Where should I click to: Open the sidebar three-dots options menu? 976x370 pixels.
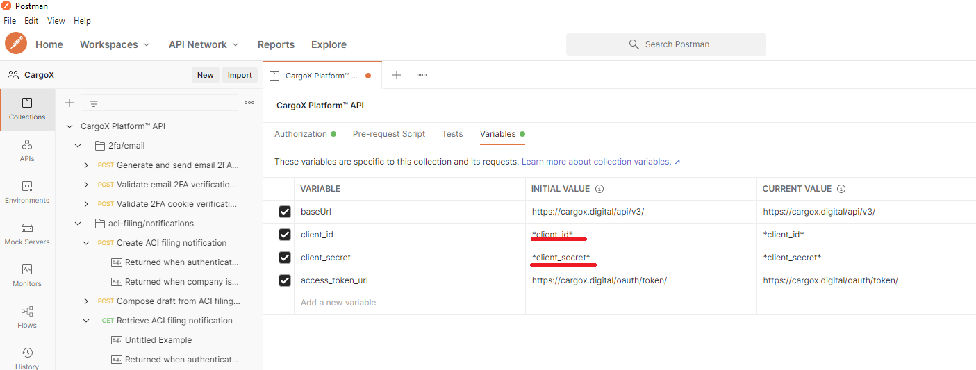point(250,103)
